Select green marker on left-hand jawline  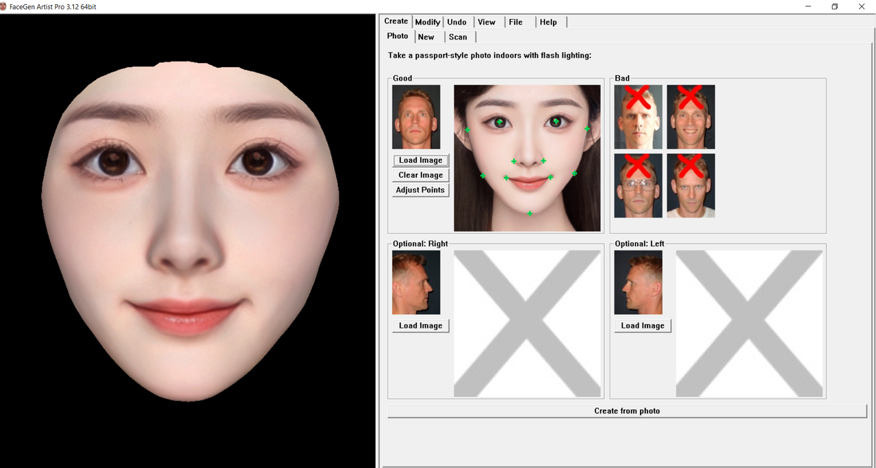pos(482,176)
